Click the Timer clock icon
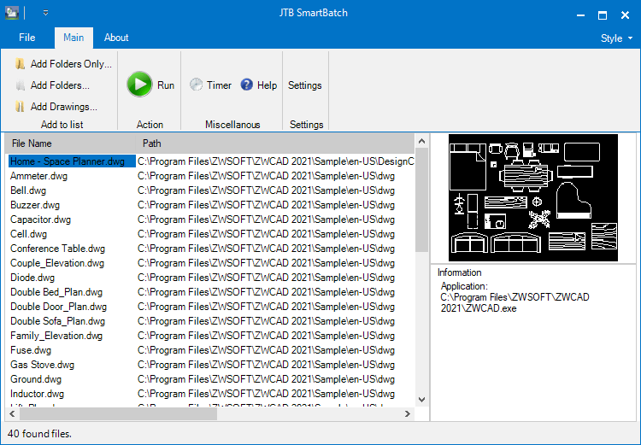641x445 pixels. (197, 85)
